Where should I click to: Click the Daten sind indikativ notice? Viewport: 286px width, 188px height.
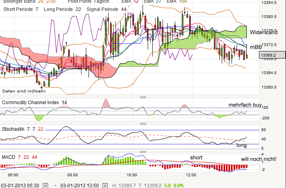pos(24,91)
